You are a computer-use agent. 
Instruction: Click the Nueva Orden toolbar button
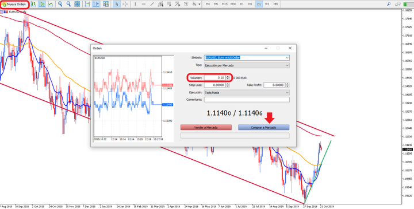point(14,4)
